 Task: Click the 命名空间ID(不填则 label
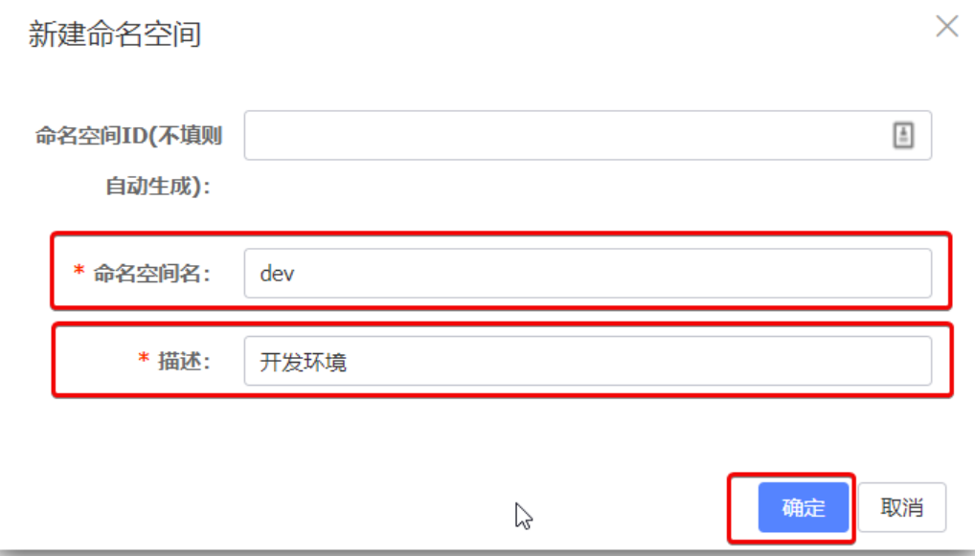[128, 136]
